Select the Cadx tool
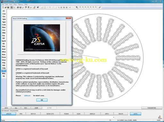 (x=4, y=25)
